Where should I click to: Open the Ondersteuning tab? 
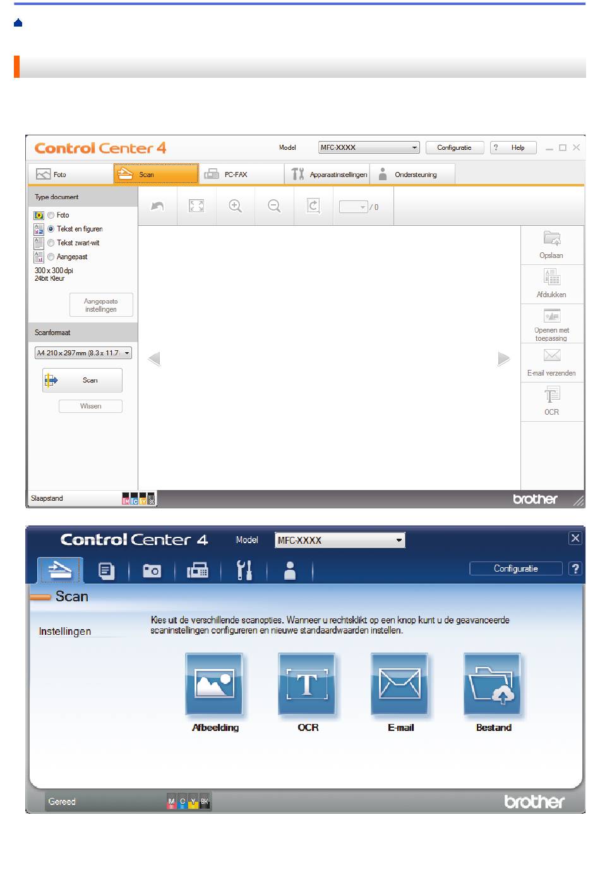point(412,174)
